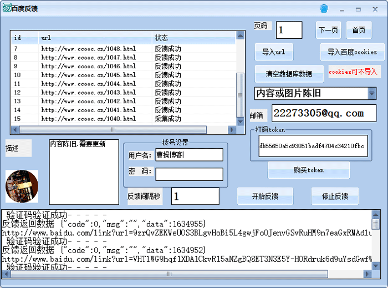
Task: Select row with url ccooc.cn/1043.html
Action: [x=124, y=92]
